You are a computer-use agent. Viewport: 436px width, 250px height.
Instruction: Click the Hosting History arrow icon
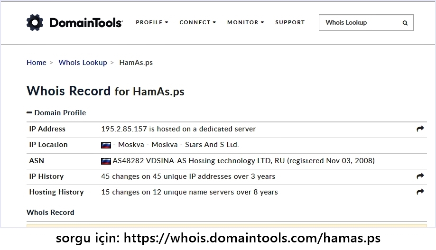pyautogui.click(x=420, y=192)
